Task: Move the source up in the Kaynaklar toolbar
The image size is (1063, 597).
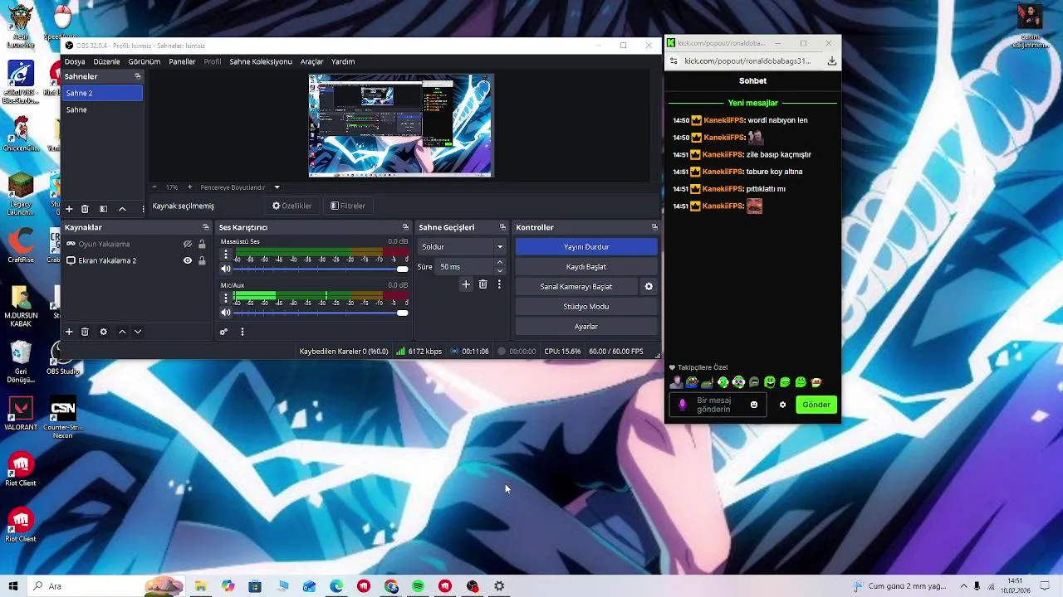Action: pyautogui.click(x=122, y=332)
